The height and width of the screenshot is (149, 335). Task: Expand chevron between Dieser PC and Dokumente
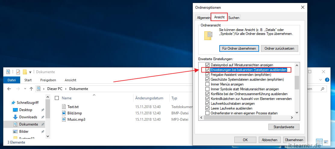point(66,89)
